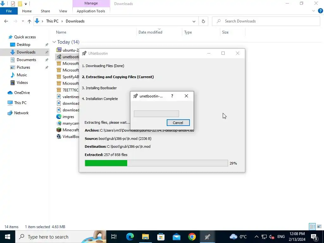Click the quick access New folder icon
324x243 pixels.
coord(20,3)
